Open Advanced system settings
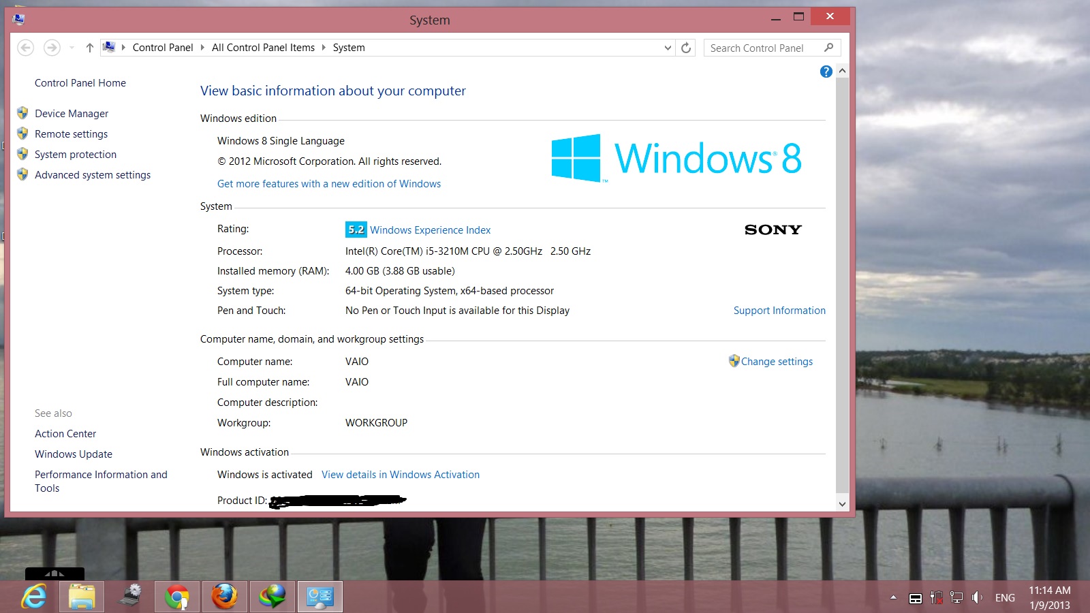1090x613 pixels. click(x=93, y=175)
